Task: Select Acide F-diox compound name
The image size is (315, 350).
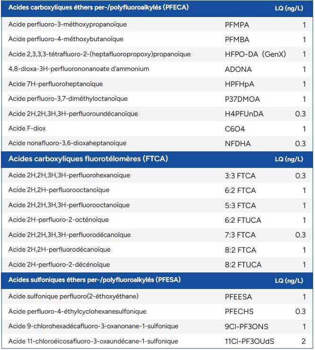Action: (x=27, y=129)
